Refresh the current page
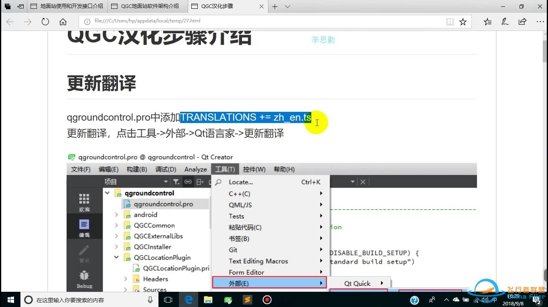This screenshot has width=548, height=307. pyautogui.click(x=45, y=22)
